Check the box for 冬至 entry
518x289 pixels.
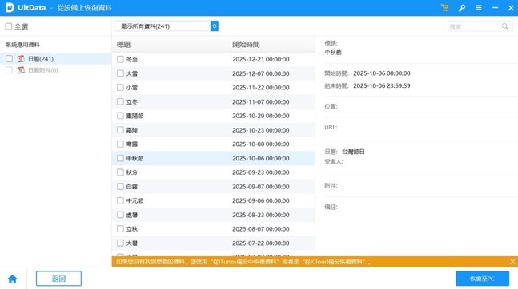pos(120,59)
